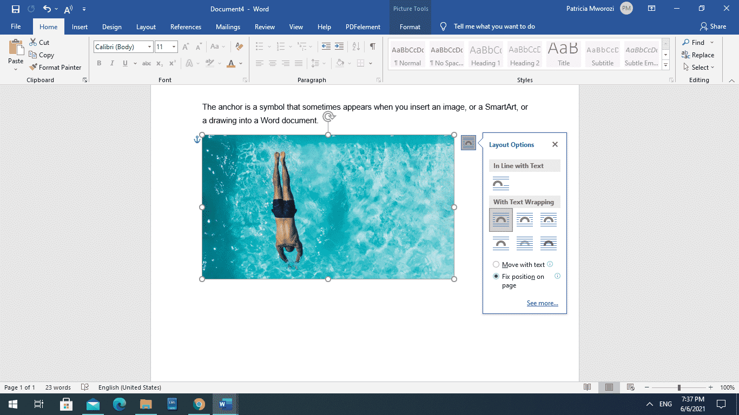Enable Fix position on page
The height and width of the screenshot is (415, 739).
pyautogui.click(x=496, y=276)
